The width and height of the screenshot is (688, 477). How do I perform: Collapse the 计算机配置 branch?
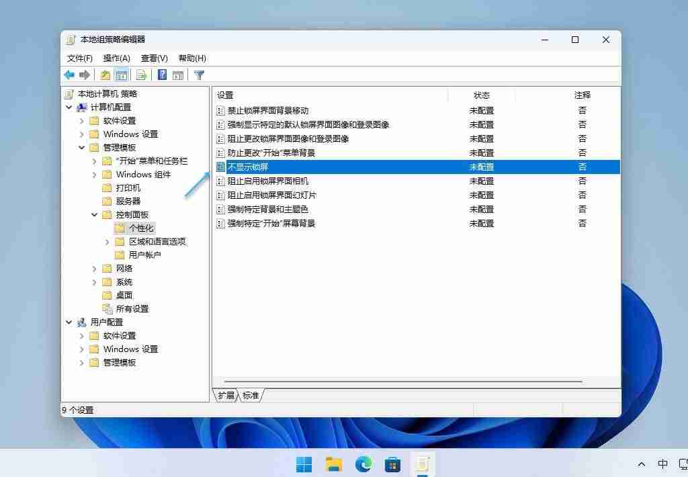(x=69, y=107)
